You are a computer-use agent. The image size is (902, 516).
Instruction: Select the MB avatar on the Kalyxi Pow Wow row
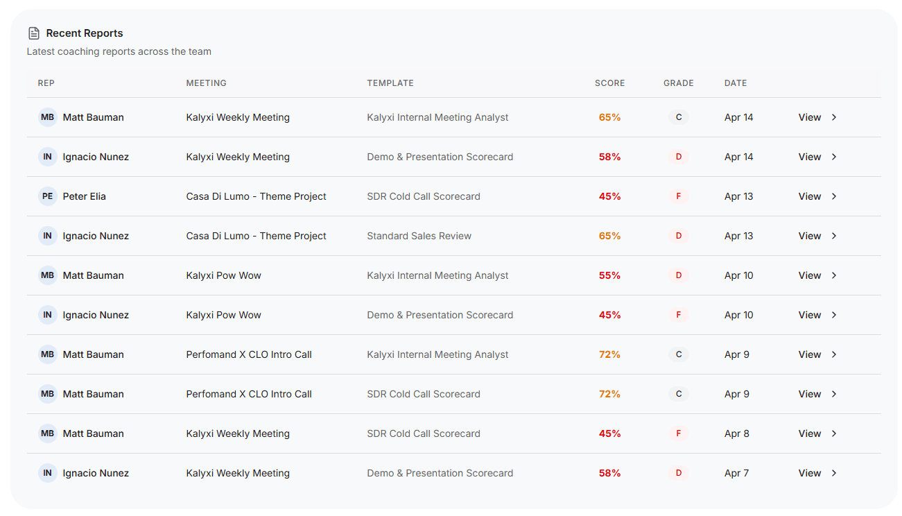click(x=47, y=275)
